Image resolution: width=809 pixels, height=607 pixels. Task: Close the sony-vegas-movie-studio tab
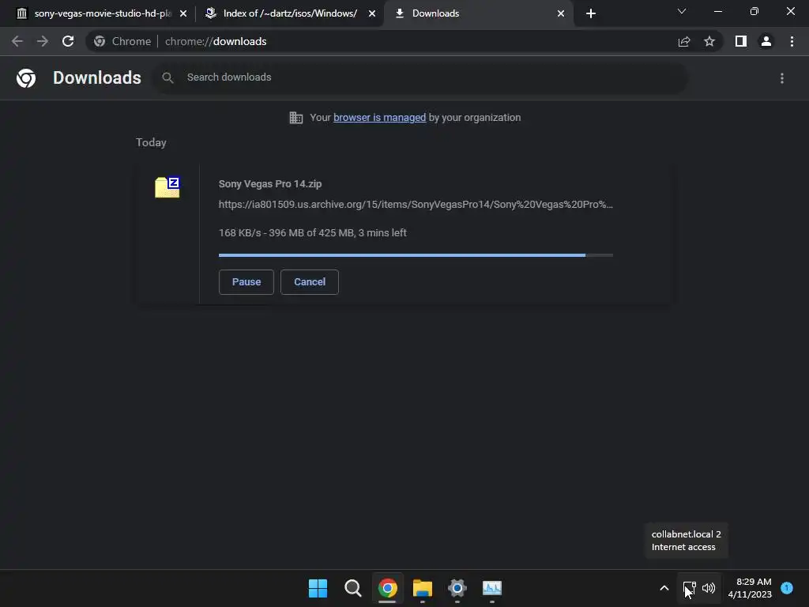[x=183, y=13]
